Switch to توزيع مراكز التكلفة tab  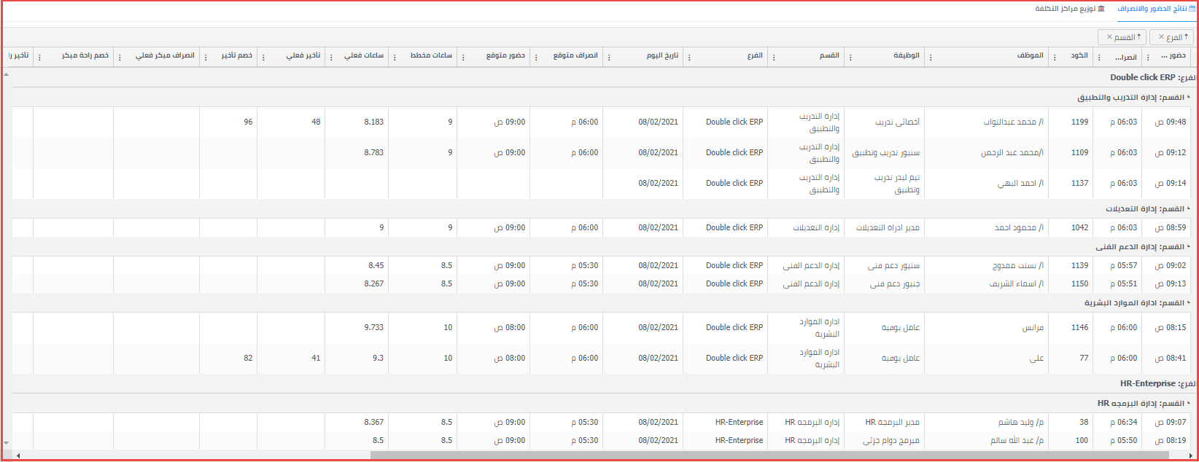point(1070,9)
